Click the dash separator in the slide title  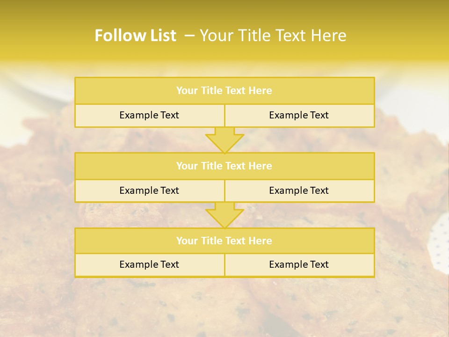(189, 36)
